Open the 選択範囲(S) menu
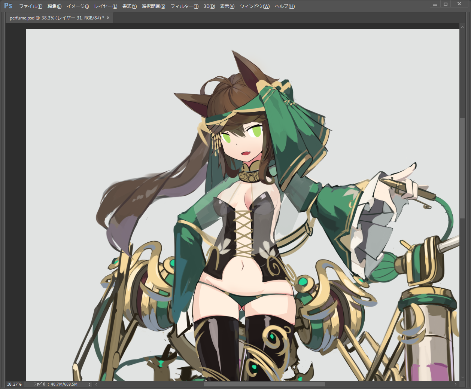The width and height of the screenshot is (471, 389). point(154,6)
